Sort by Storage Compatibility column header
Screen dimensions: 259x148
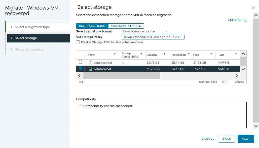(x=130, y=55)
